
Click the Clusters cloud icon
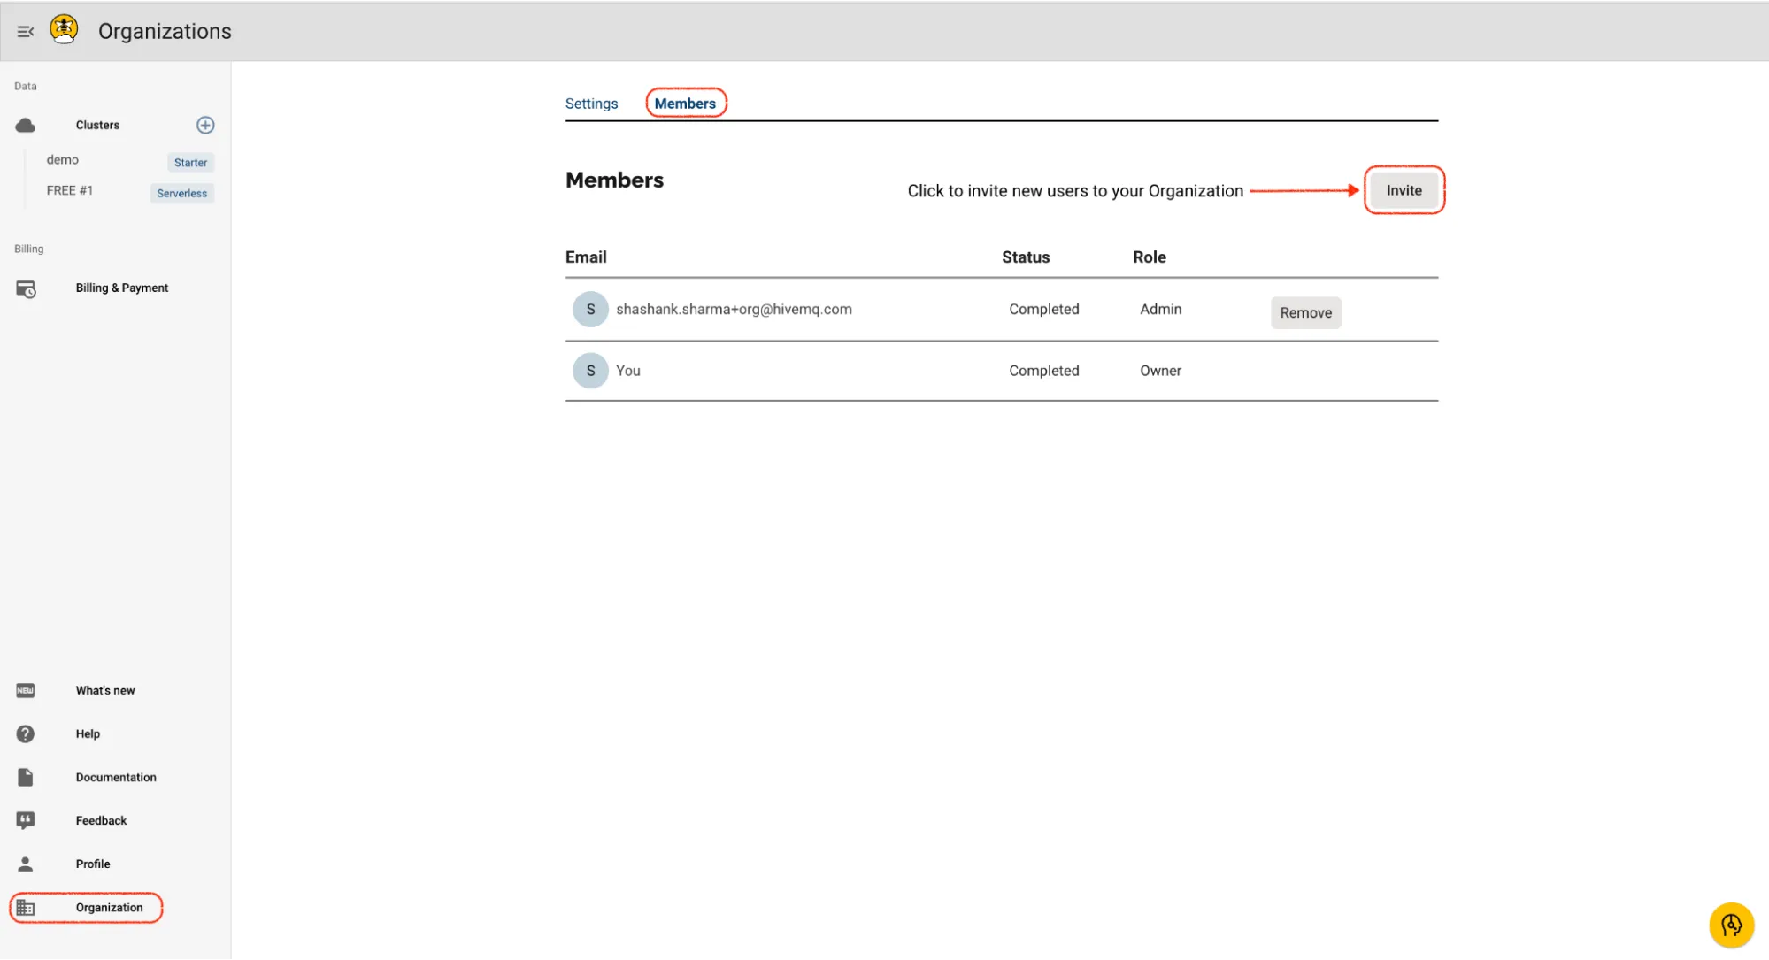26,125
